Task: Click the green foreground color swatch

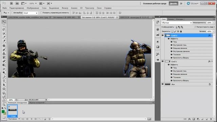Action: 3,111
